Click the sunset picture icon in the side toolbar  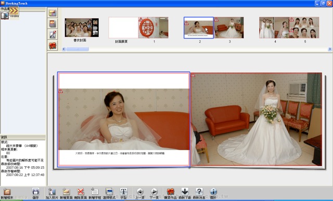point(53,23)
